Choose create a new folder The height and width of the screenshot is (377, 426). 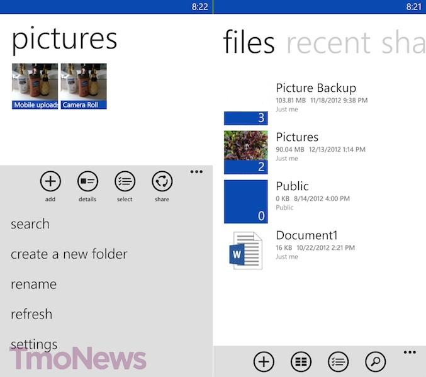[69, 254]
